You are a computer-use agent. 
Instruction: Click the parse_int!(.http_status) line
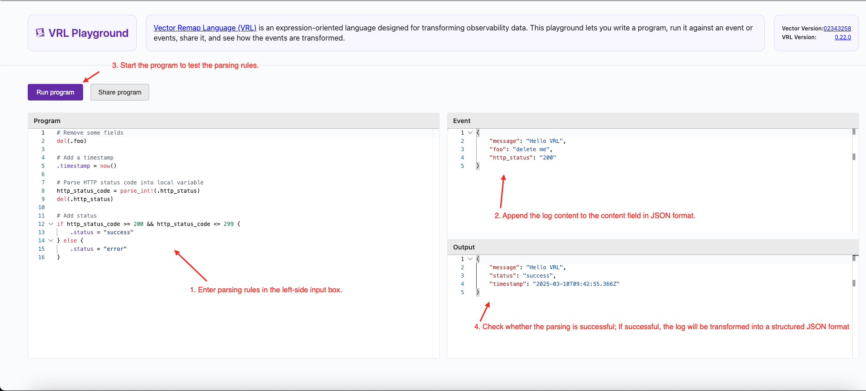point(128,191)
